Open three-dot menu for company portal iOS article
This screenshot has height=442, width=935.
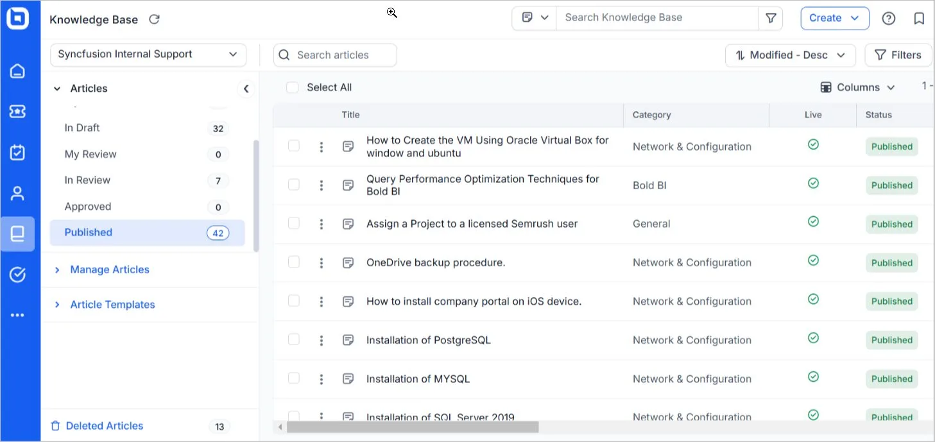pyautogui.click(x=322, y=302)
